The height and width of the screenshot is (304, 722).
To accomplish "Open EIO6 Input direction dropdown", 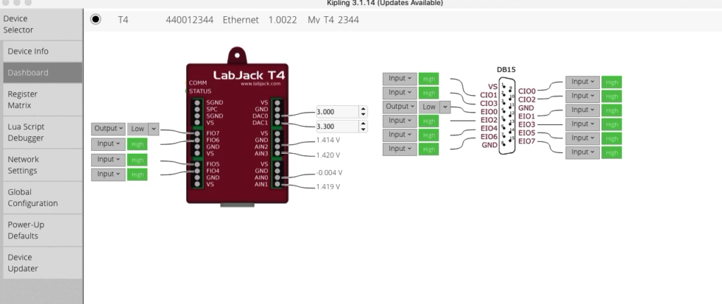I will pos(400,150).
